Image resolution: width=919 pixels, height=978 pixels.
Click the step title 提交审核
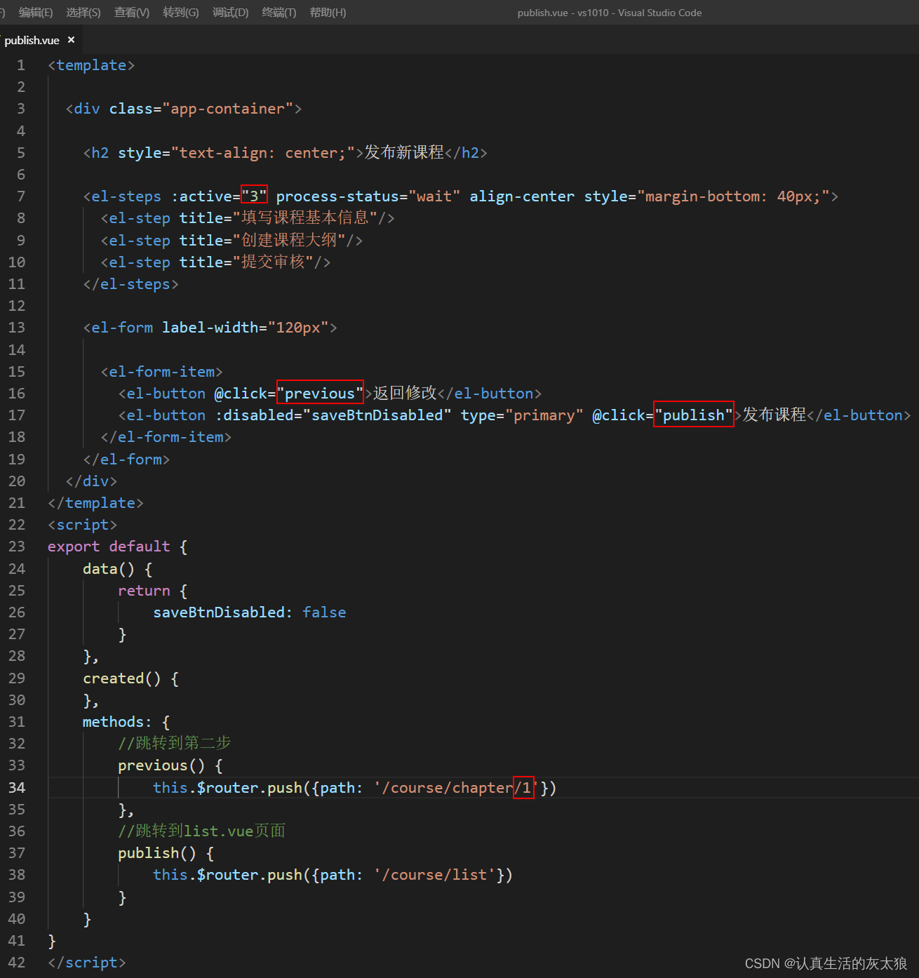[273, 262]
